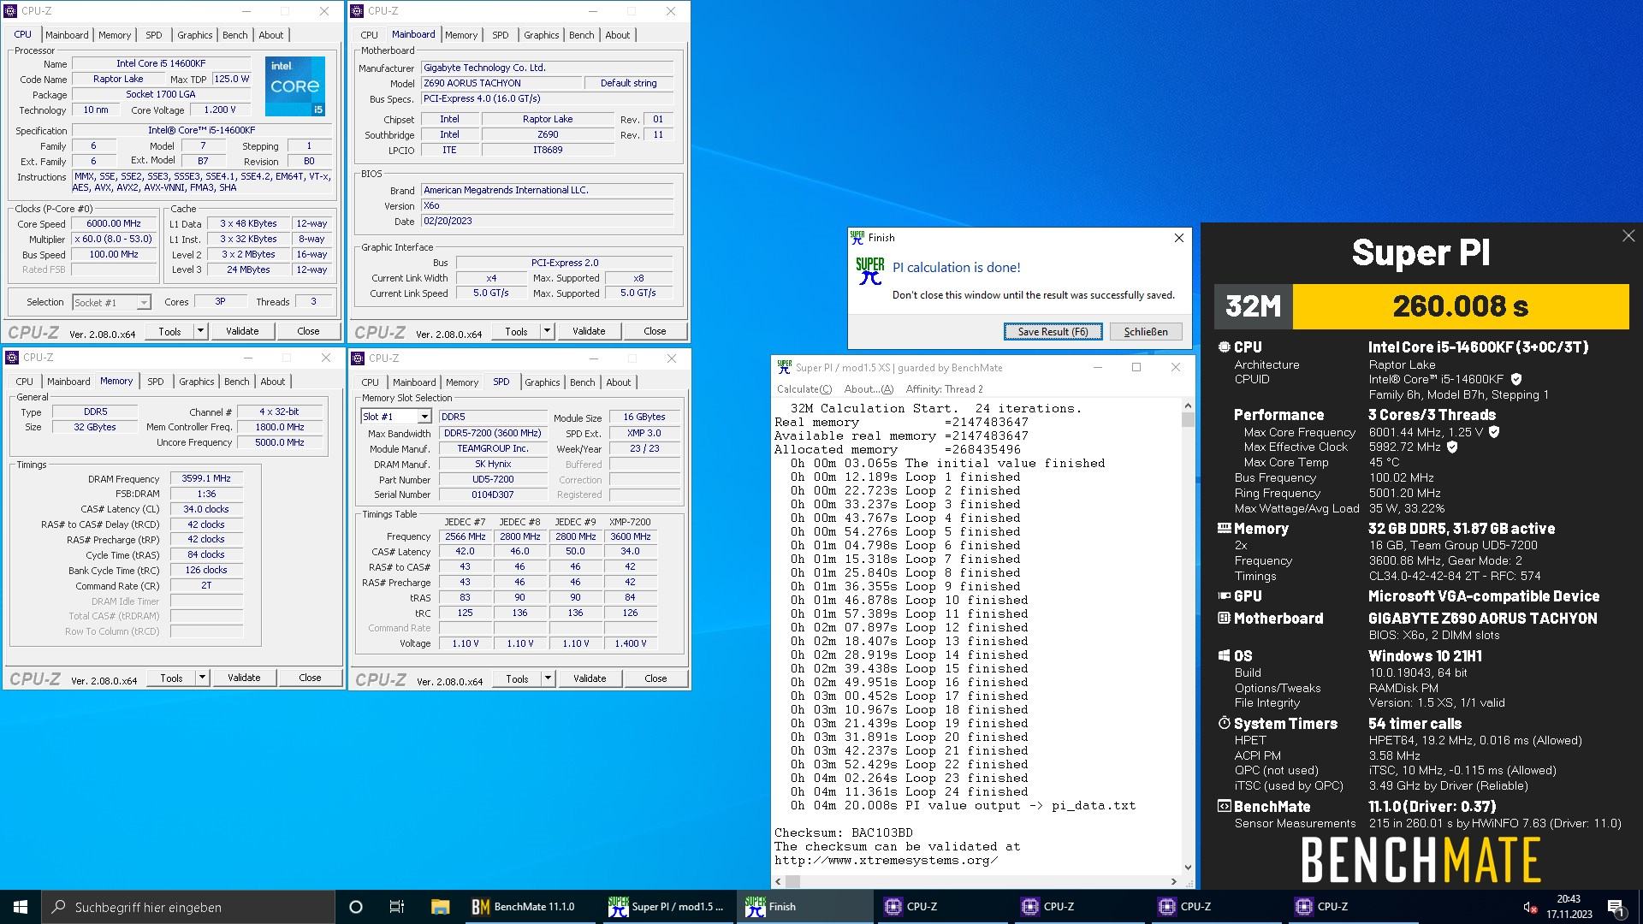Viewport: 1643px width, 924px height.
Task: Click CPU-Z icon in CPU window title
Action: point(11,11)
